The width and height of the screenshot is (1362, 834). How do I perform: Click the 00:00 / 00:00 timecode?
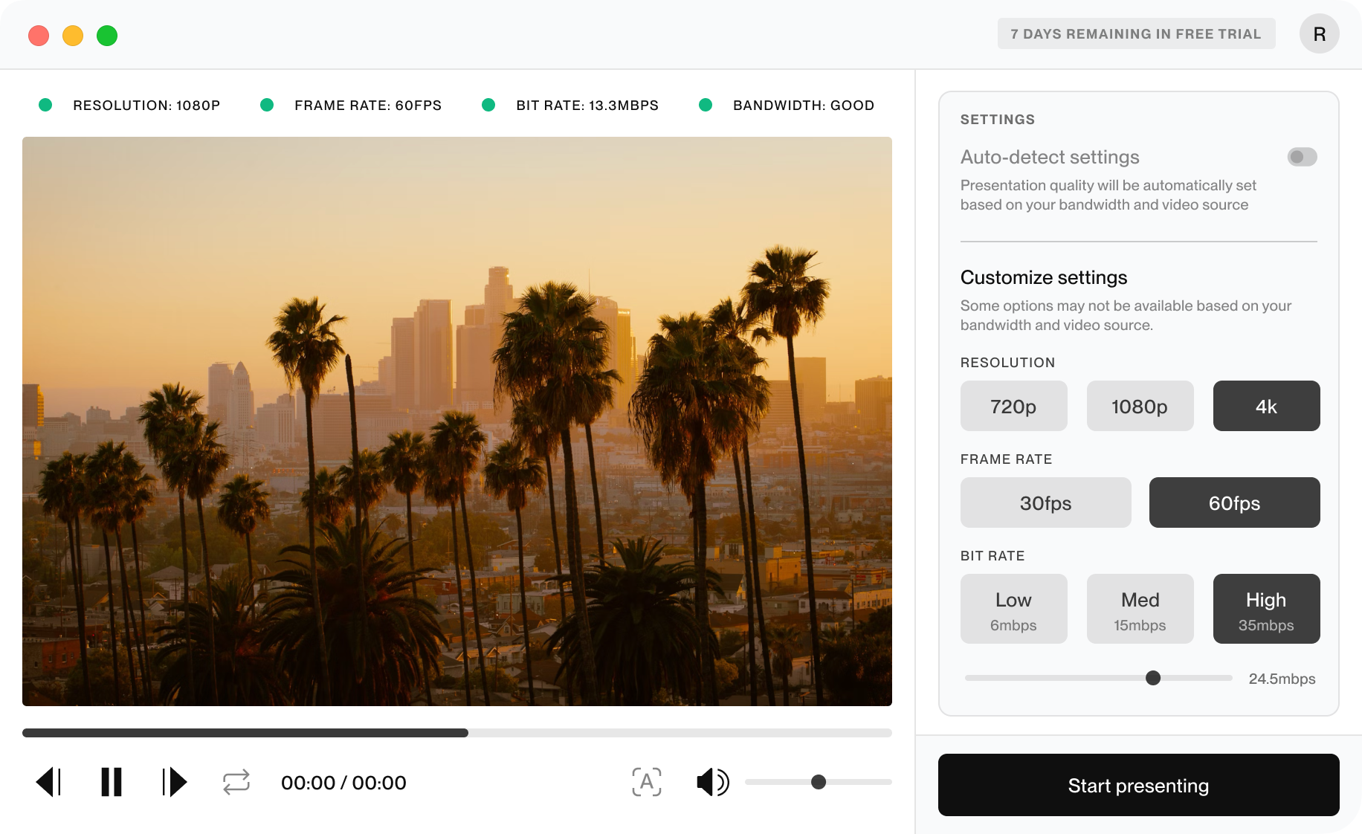[343, 783]
